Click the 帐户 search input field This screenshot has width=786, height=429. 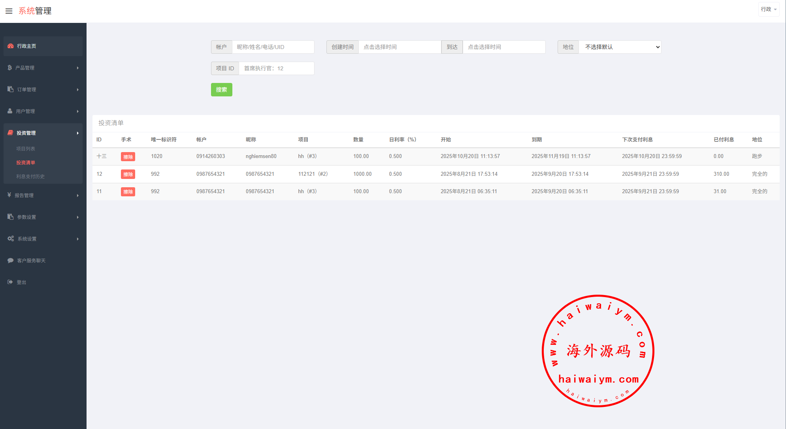[x=273, y=47]
